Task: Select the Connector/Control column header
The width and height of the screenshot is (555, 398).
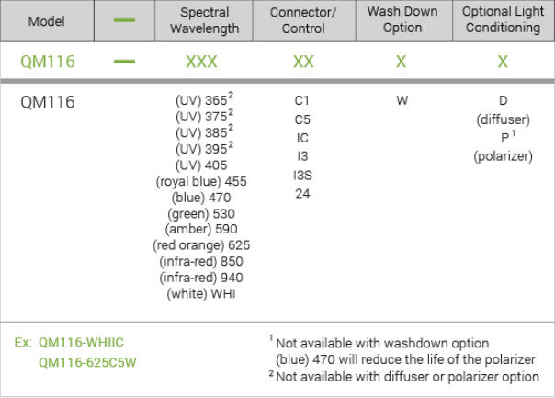Action: [x=302, y=20]
